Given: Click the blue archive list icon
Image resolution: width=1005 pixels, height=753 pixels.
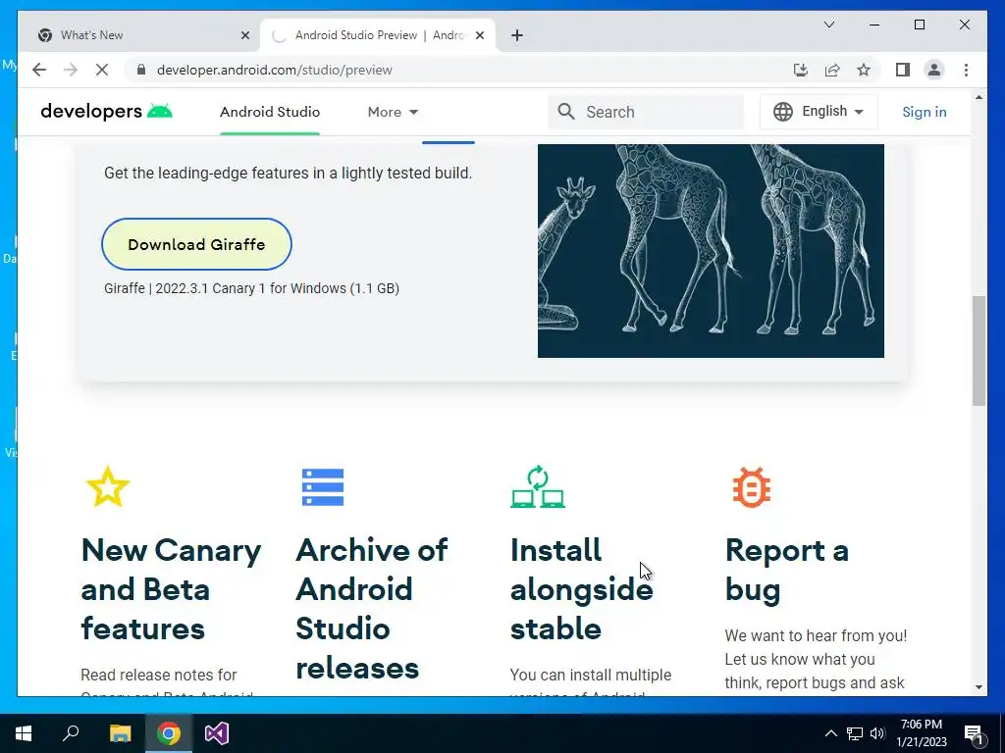Looking at the screenshot, I should 323,487.
